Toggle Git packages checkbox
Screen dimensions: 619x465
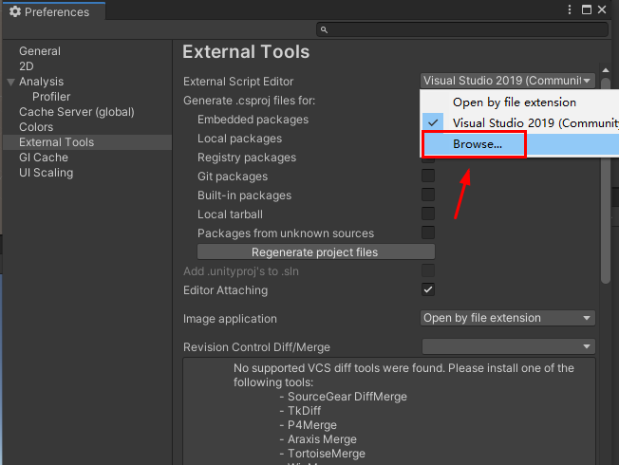428,176
